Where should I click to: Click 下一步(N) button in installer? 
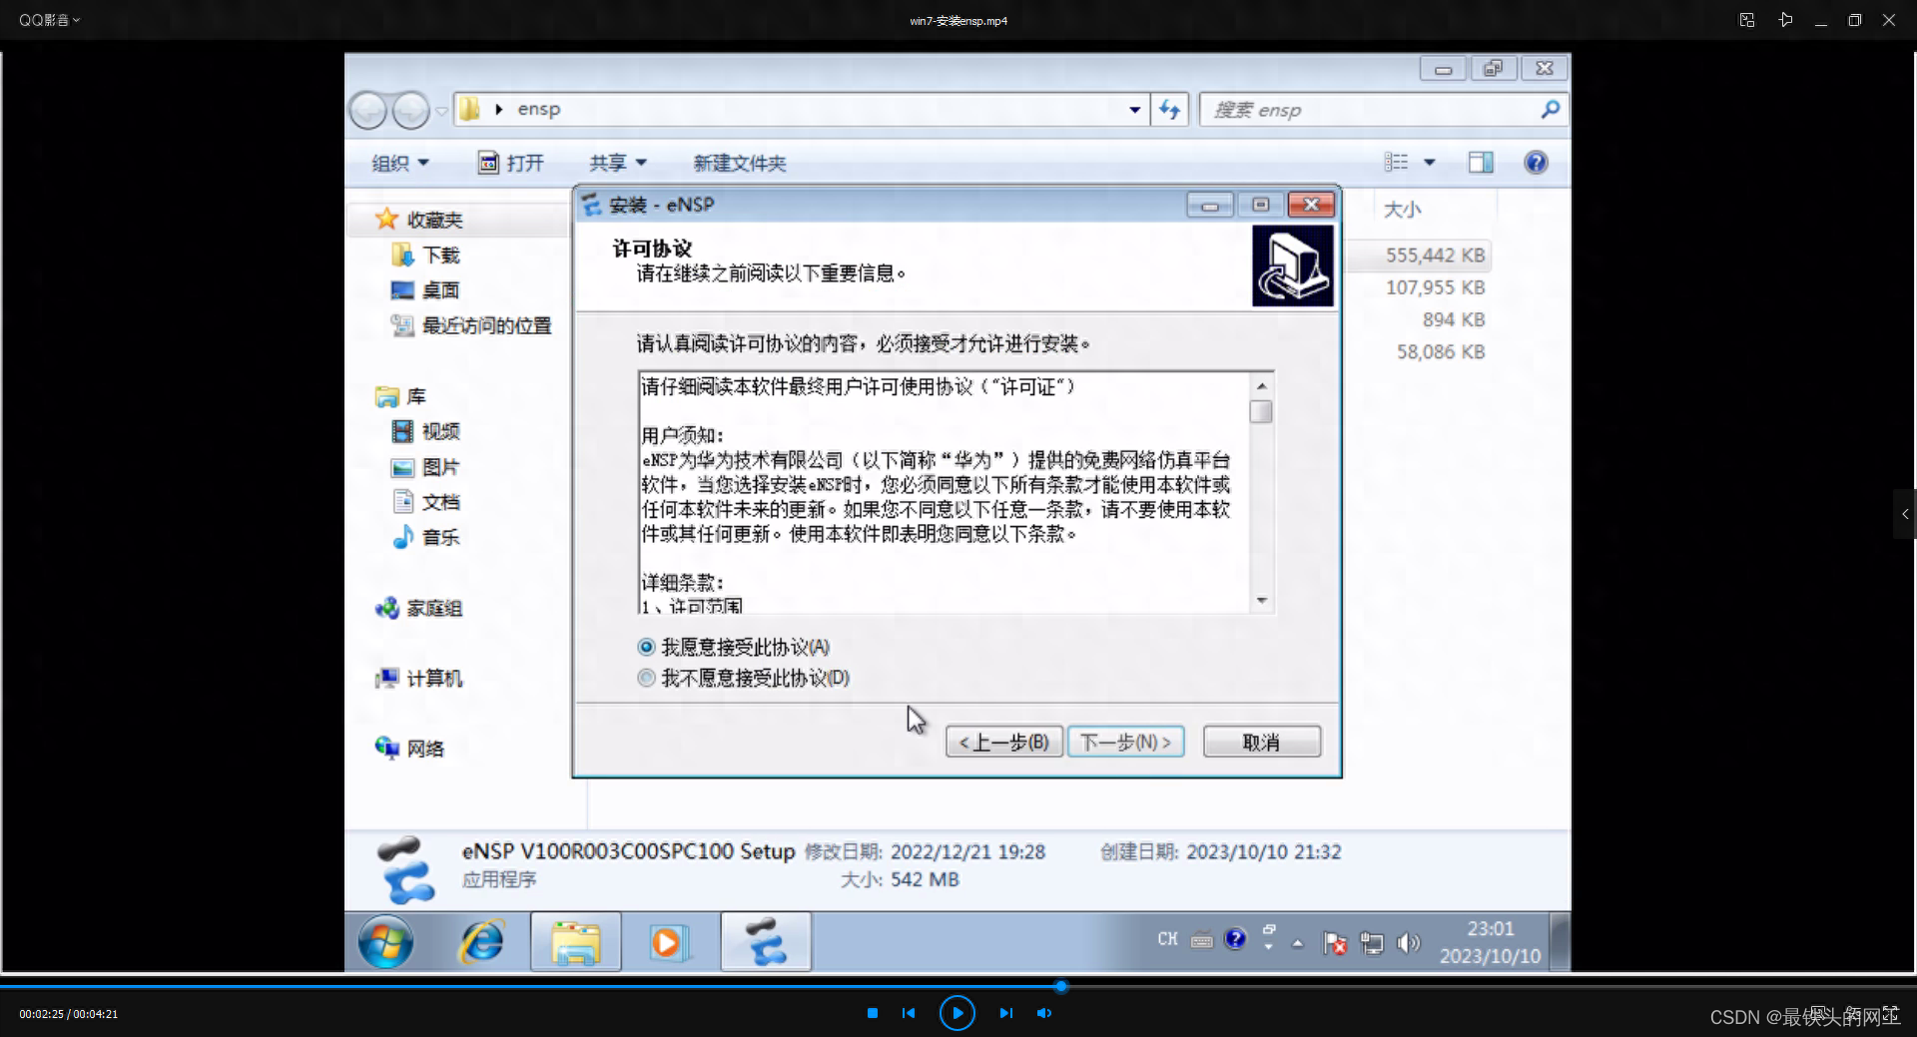(x=1125, y=742)
